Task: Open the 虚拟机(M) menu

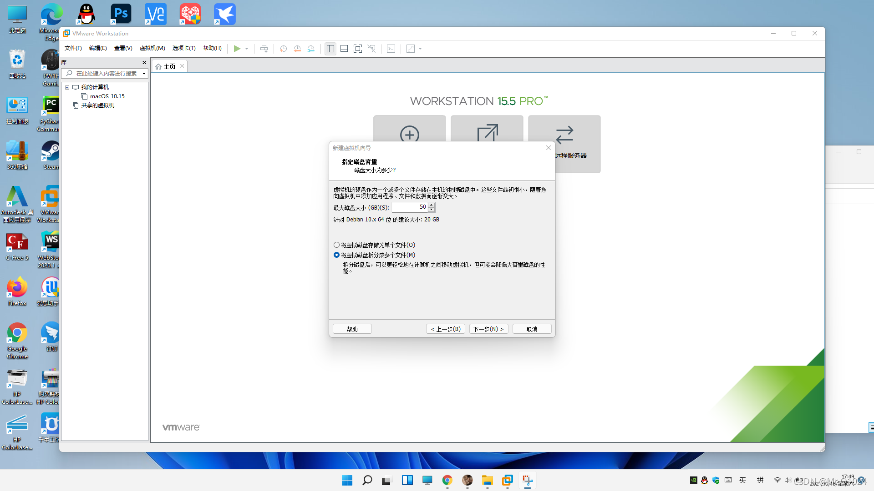Action: [152, 48]
